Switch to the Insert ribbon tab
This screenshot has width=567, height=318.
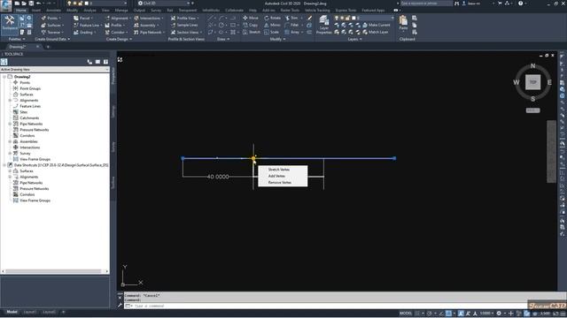coord(36,11)
